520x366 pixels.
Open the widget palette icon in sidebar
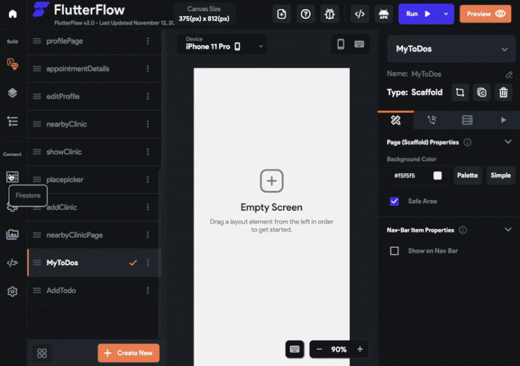[13, 64]
